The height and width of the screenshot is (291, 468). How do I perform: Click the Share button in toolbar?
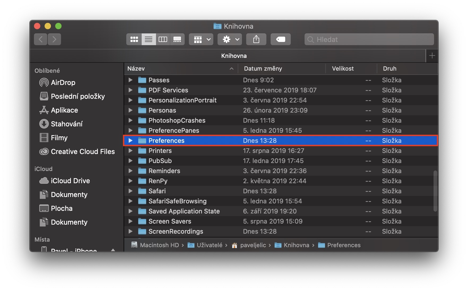(256, 40)
